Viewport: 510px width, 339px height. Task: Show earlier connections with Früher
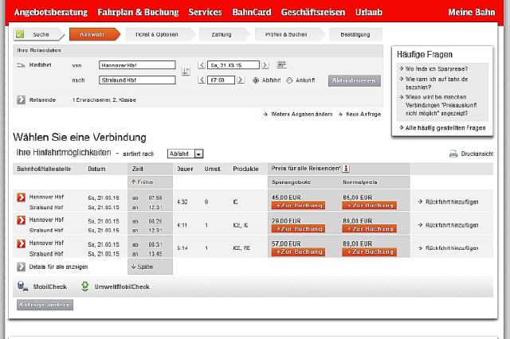142,182
